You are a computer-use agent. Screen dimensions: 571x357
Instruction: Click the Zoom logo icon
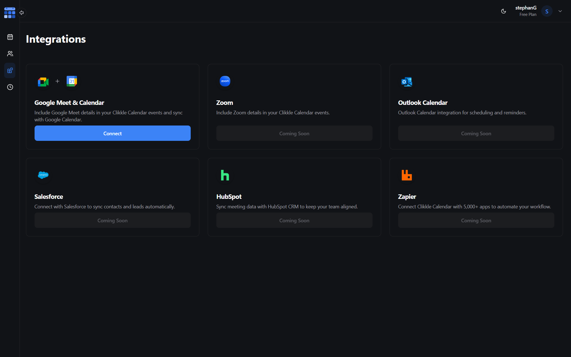[x=225, y=81]
